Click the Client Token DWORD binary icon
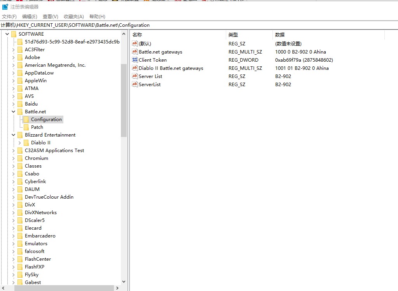Screen dimensions: 398x291 [135, 60]
